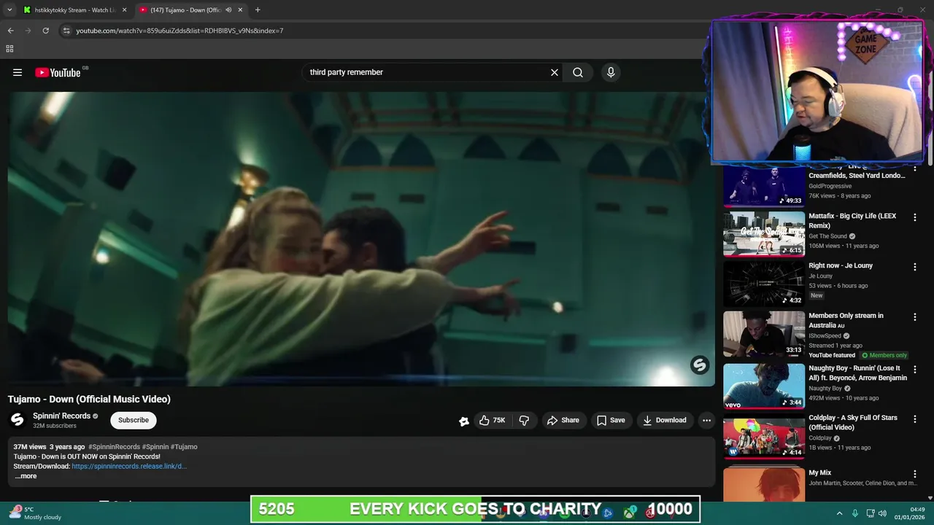Expand the description with '...more'

(x=26, y=476)
